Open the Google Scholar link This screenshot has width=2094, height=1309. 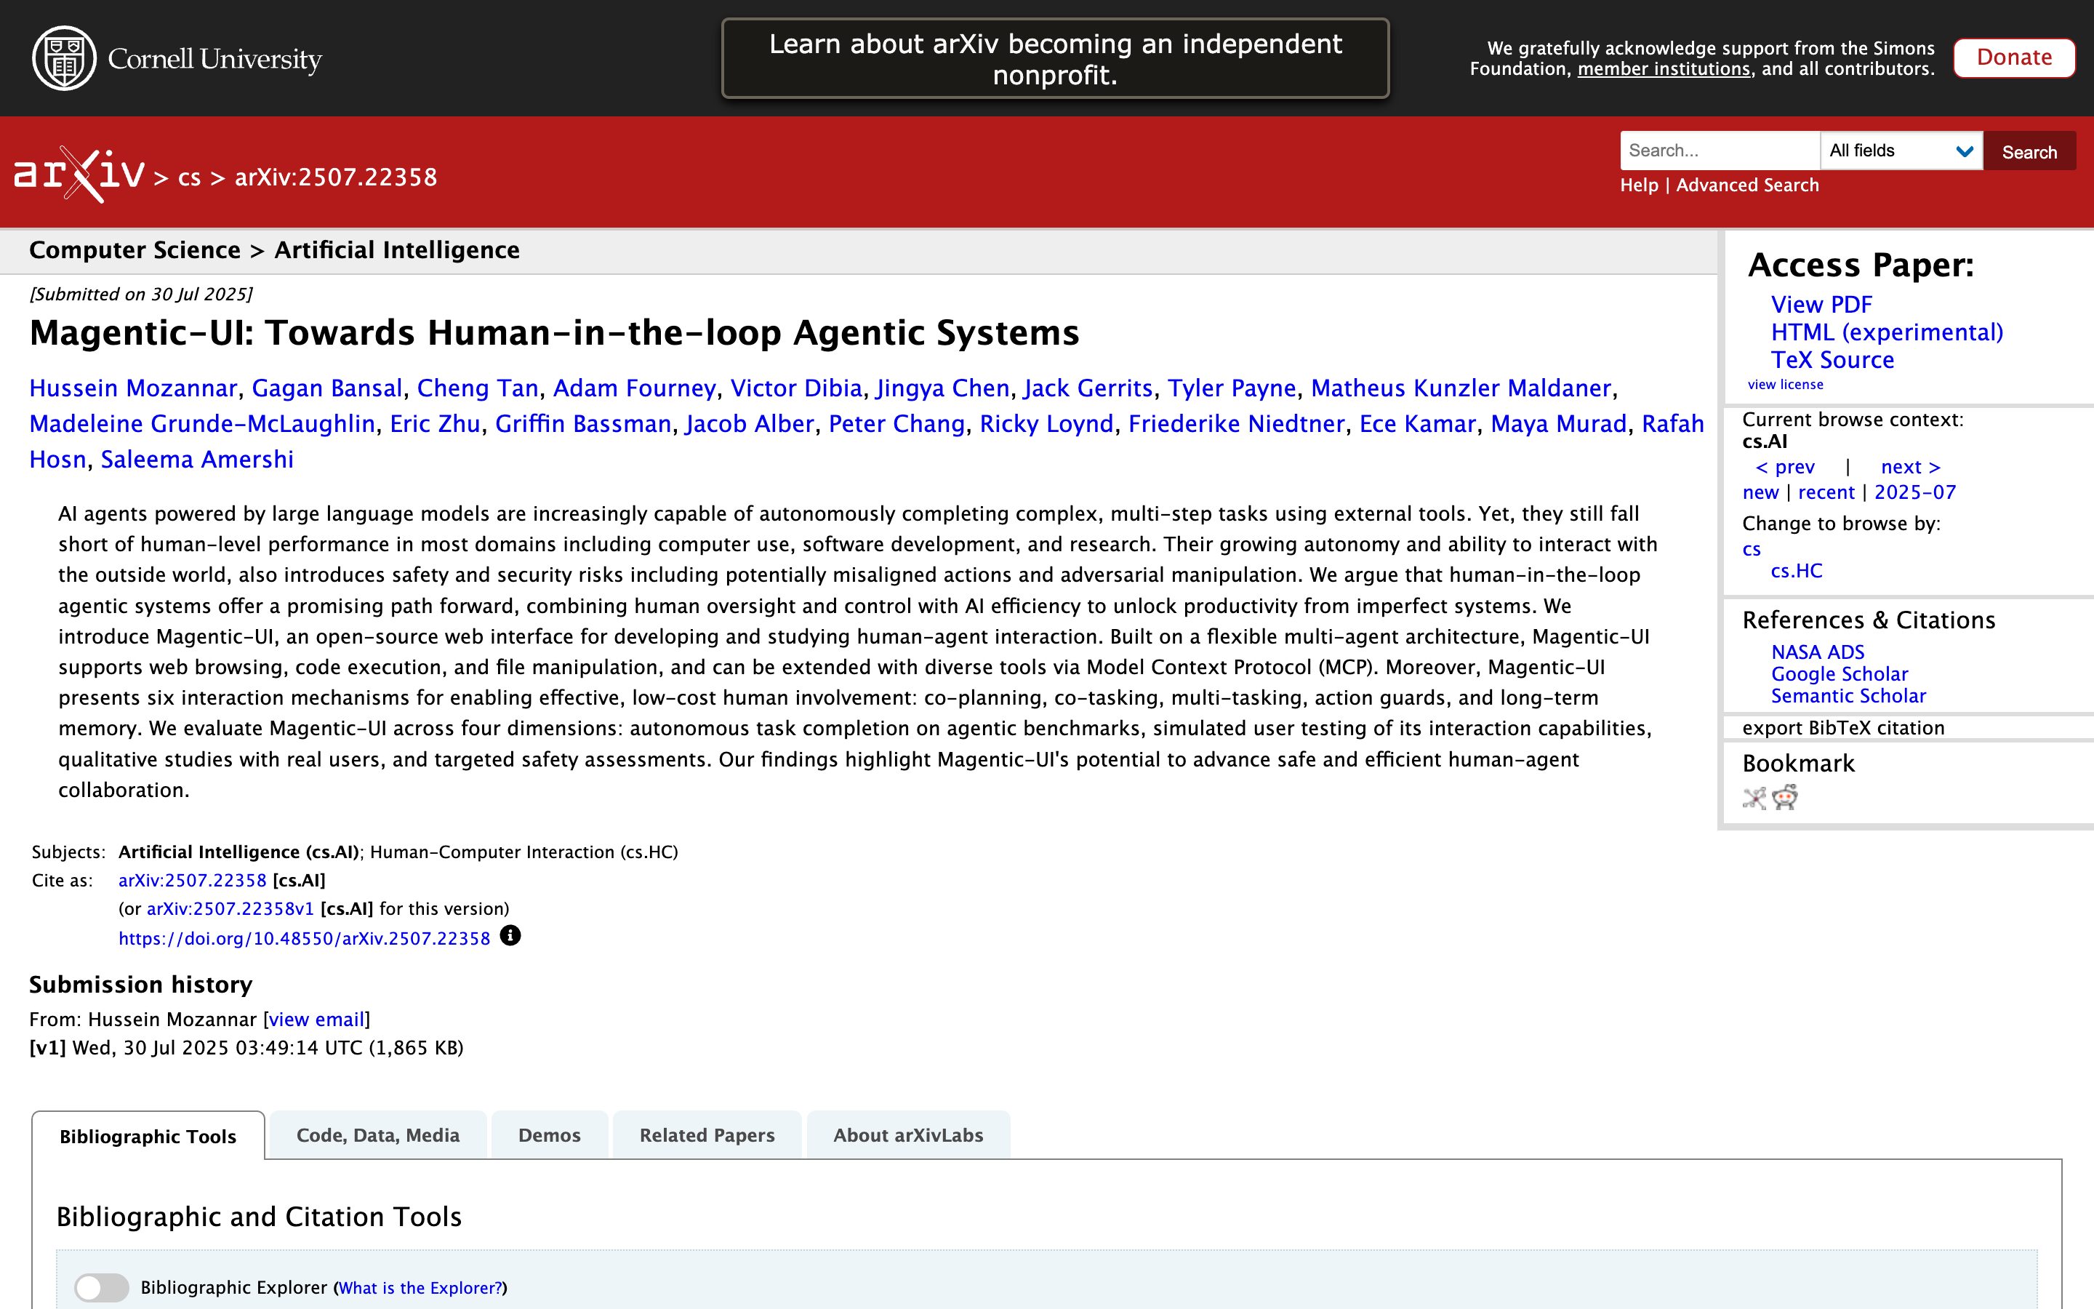click(x=1840, y=674)
